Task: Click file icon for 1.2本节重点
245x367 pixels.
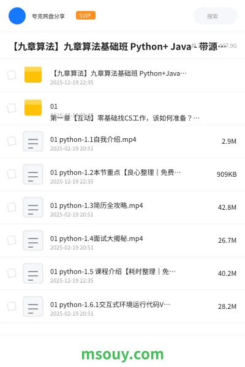Action: (x=33, y=174)
